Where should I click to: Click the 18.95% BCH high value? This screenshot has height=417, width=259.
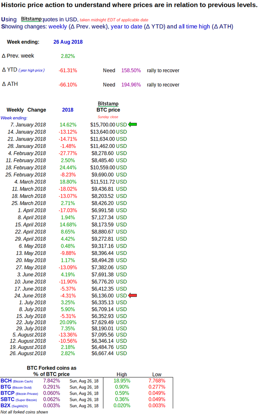(122, 381)
